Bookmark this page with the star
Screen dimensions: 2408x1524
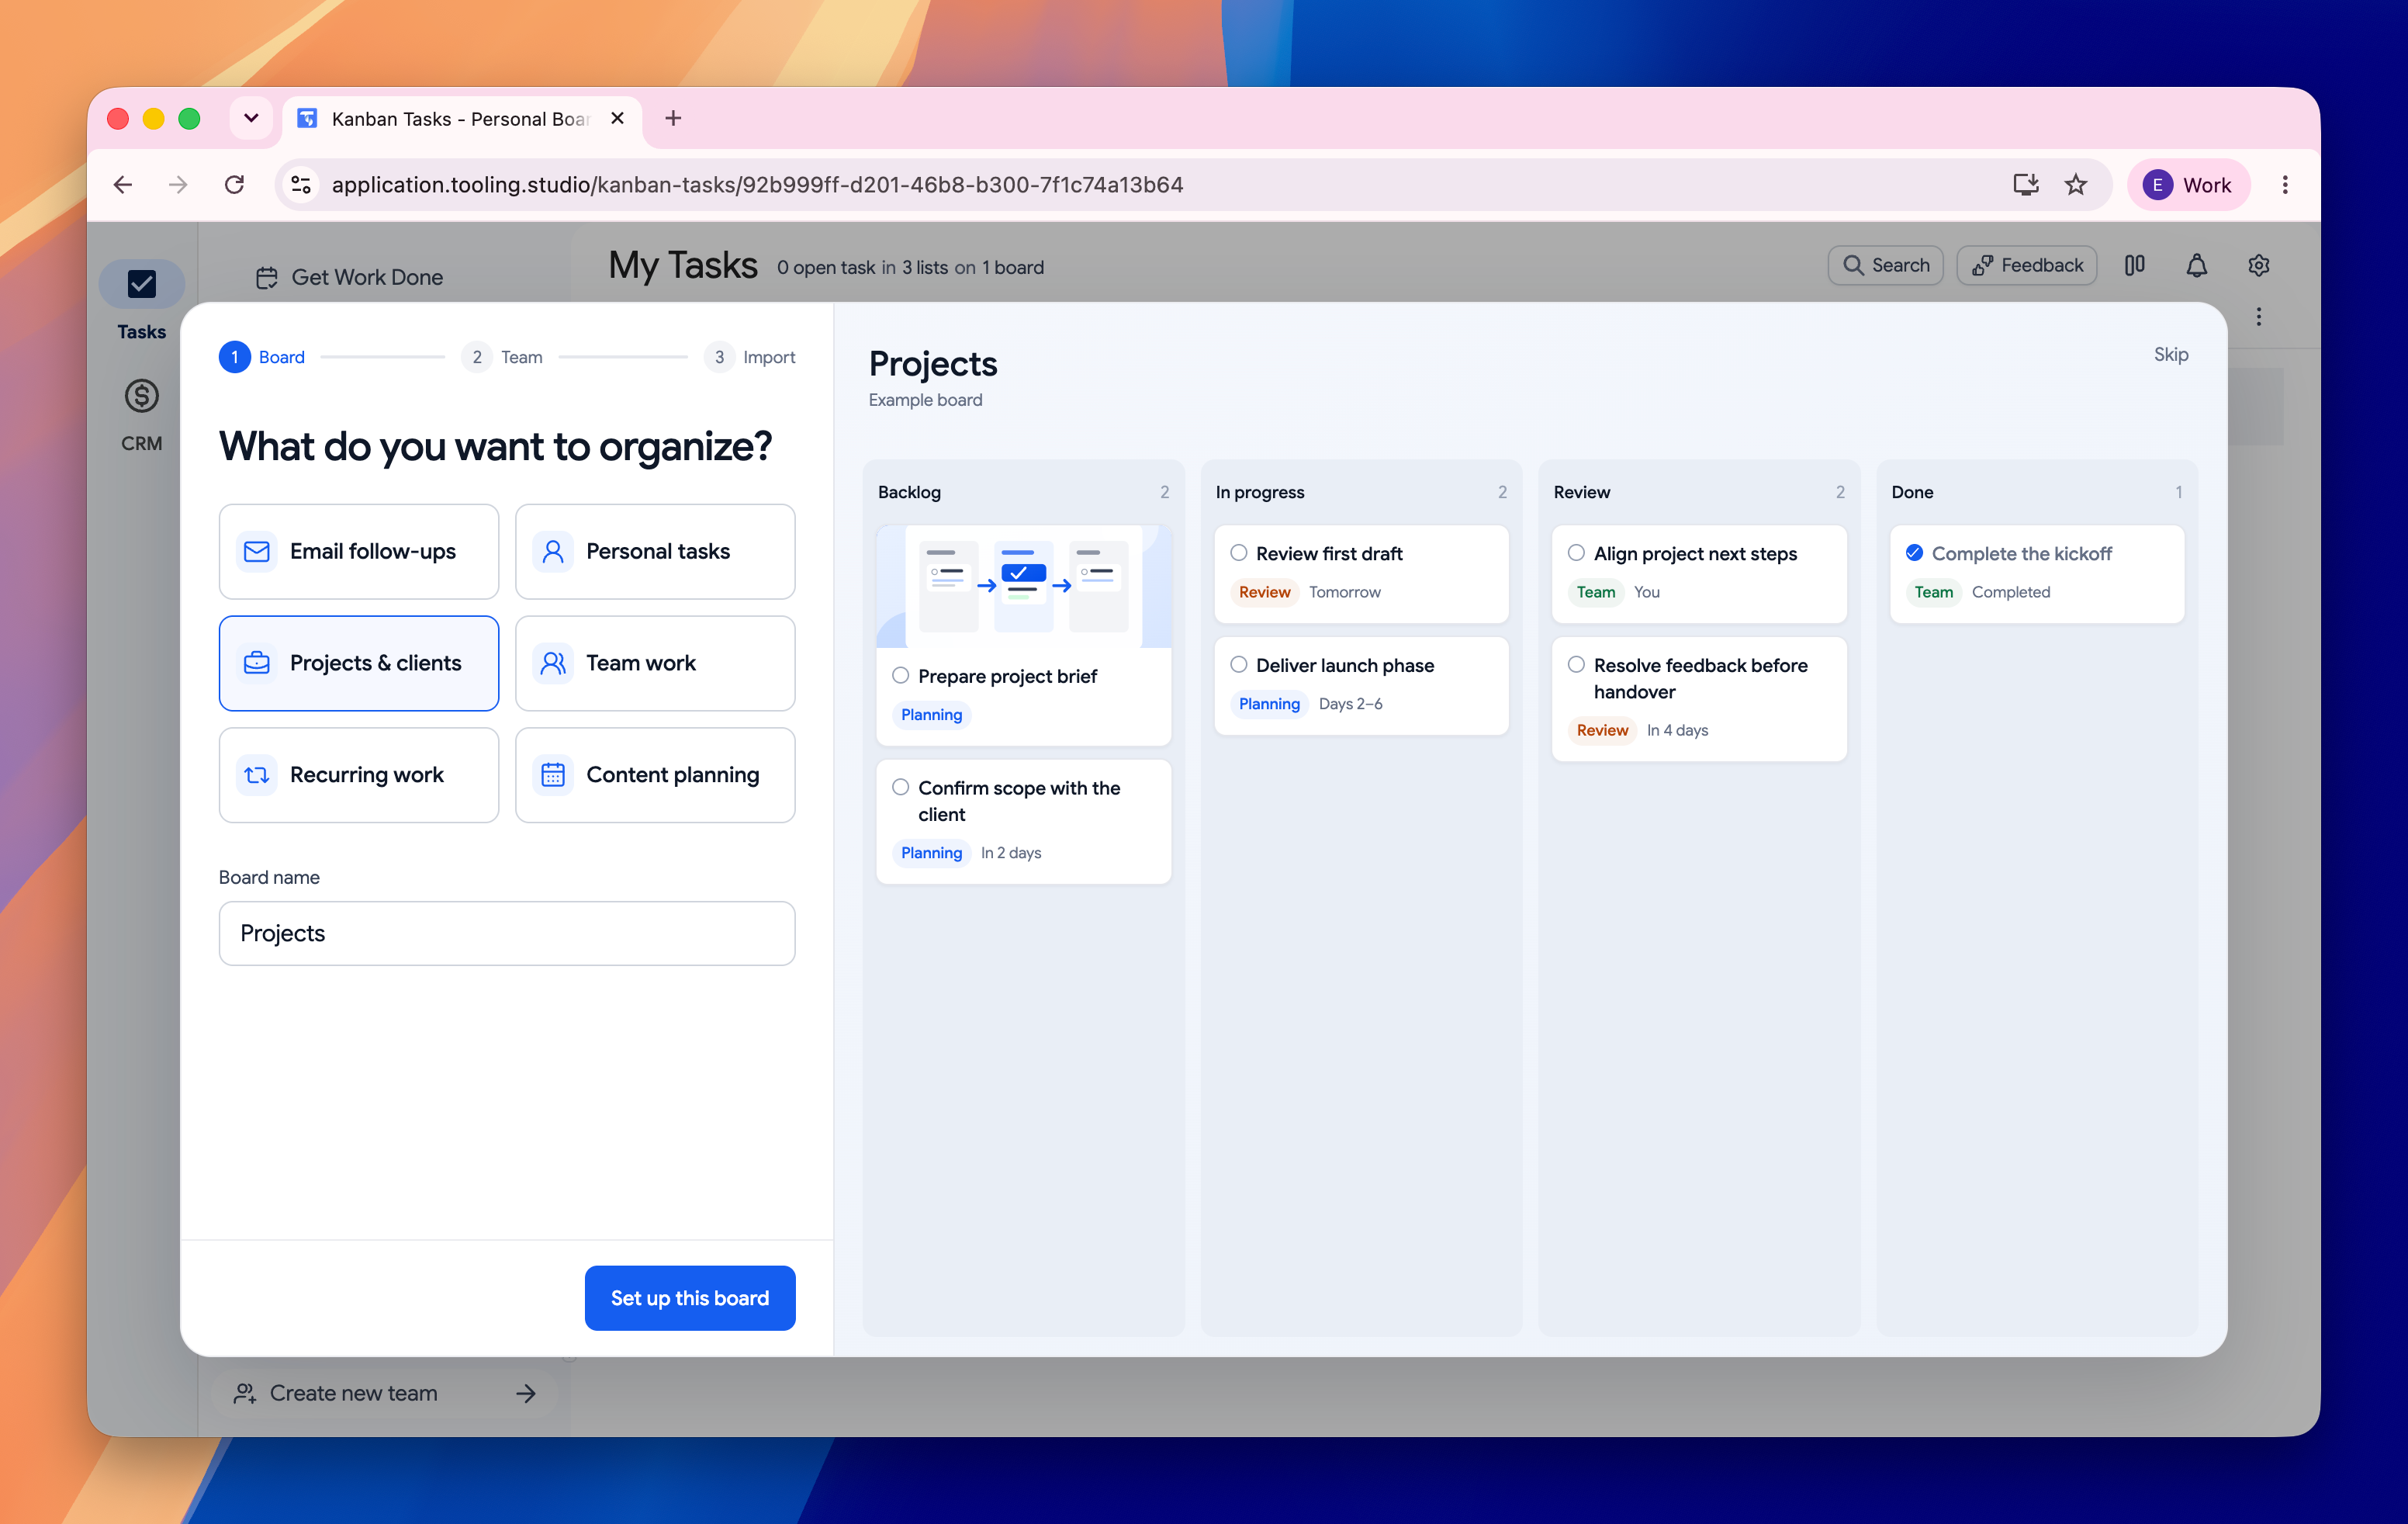tap(2076, 184)
